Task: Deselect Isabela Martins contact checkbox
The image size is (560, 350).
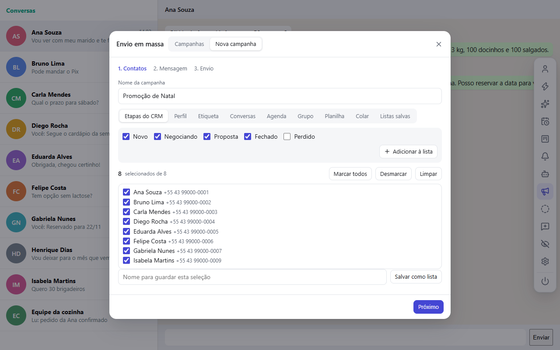Action: [126, 260]
